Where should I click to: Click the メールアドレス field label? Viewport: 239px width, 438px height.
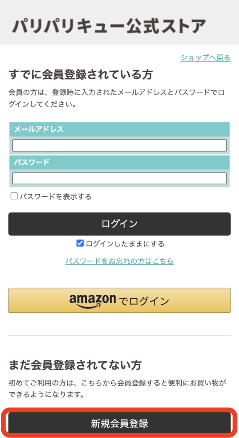pos(39,129)
